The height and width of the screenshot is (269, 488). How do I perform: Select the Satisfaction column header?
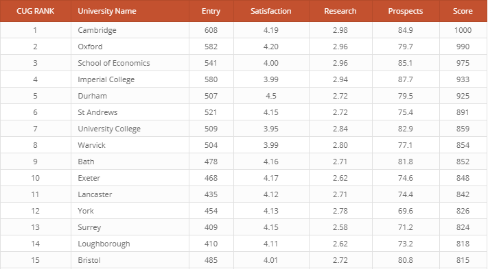[x=270, y=11]
